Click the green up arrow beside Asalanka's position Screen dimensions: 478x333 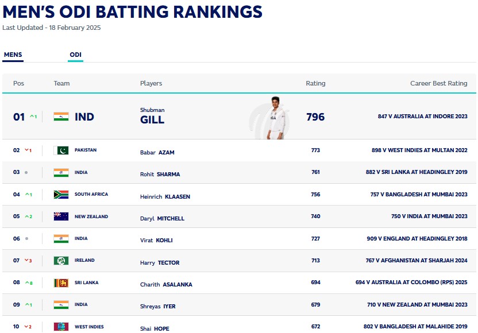point(26,282)
